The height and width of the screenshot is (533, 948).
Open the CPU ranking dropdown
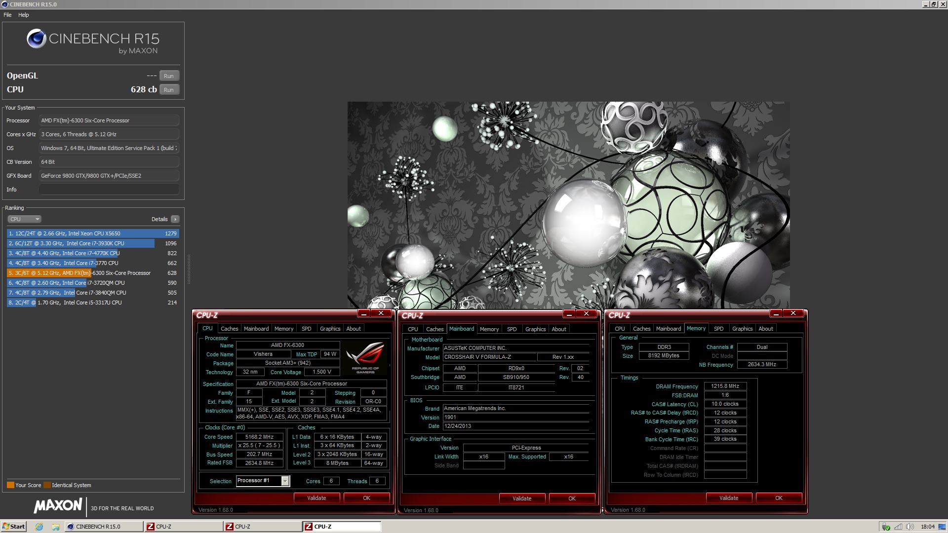(x=24, y=219)
